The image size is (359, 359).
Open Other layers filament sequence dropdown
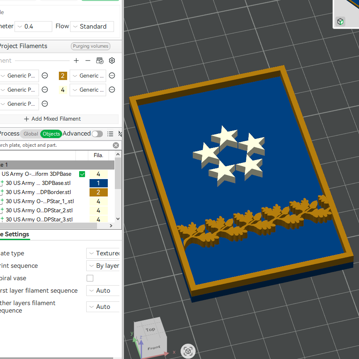pos(103,307)
